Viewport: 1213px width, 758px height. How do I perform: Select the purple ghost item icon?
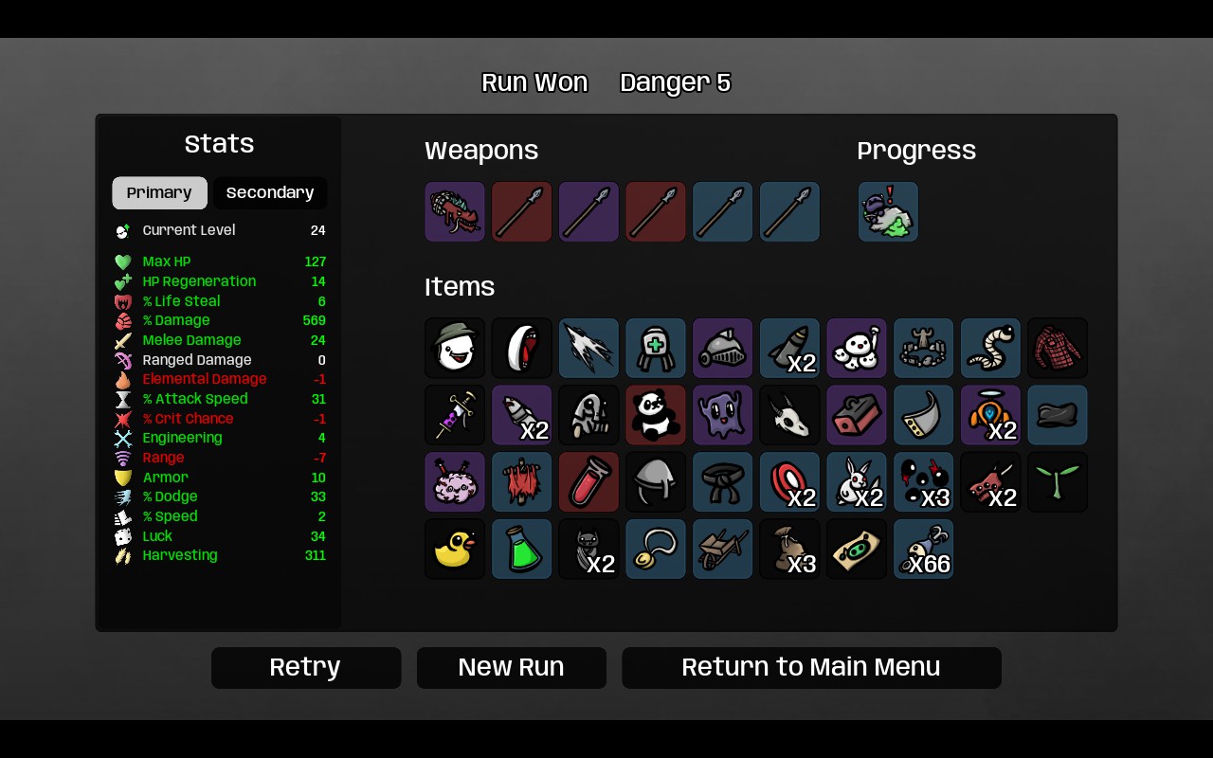(x=723, y=415)
